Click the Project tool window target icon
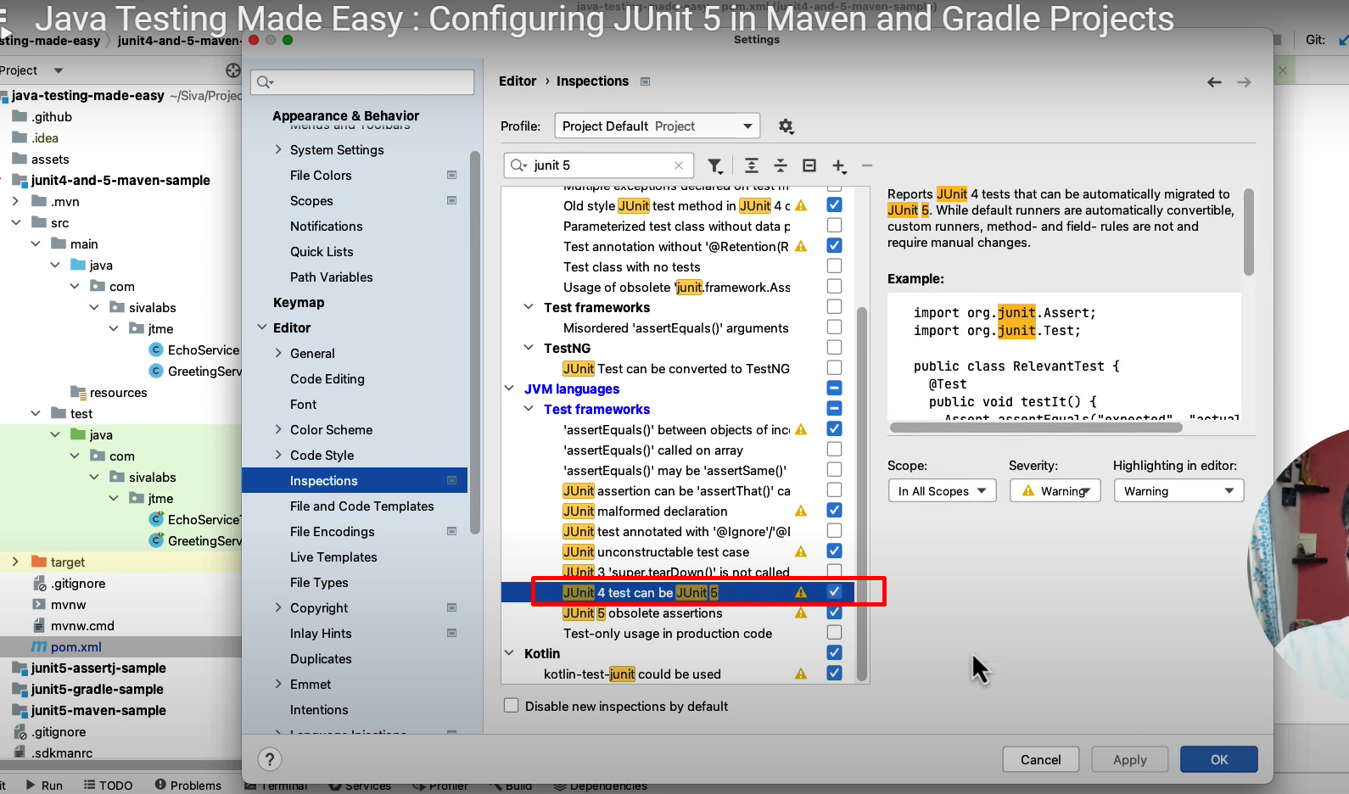1349x794 pixels. 233,70
